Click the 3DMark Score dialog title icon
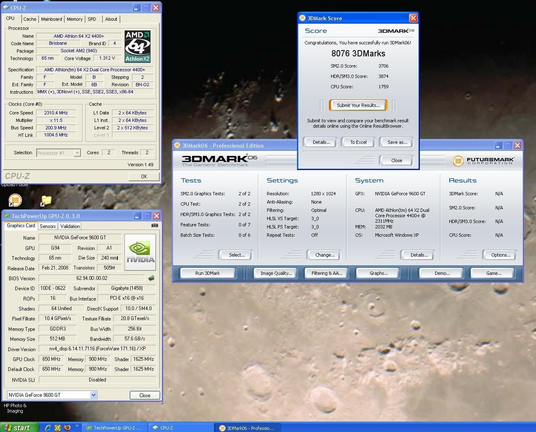The height and width of the screenshot is (432, 536). (x=302, y=18)
